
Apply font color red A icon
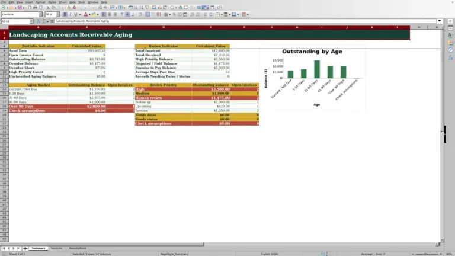pos(86,14)
